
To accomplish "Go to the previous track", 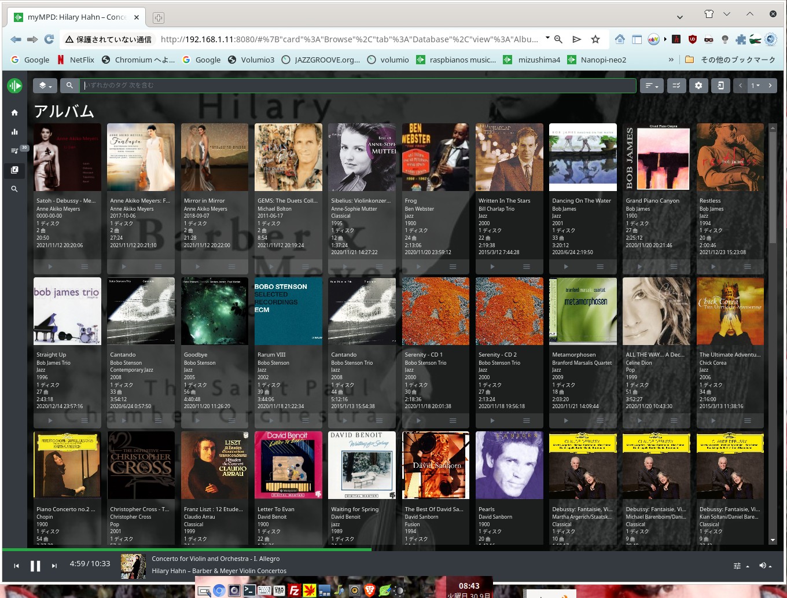I will (x=16, y=566).
